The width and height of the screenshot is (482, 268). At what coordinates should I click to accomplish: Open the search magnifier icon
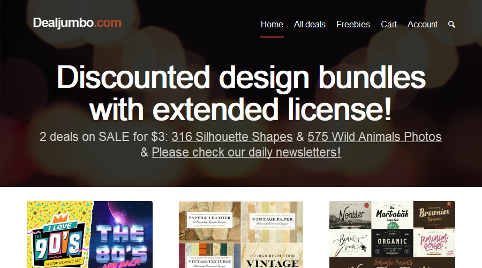point(451,24)
